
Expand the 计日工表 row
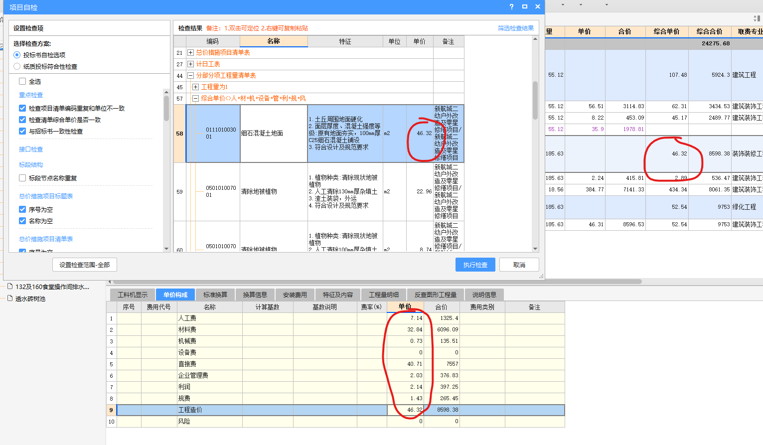[x=190, y=64]
